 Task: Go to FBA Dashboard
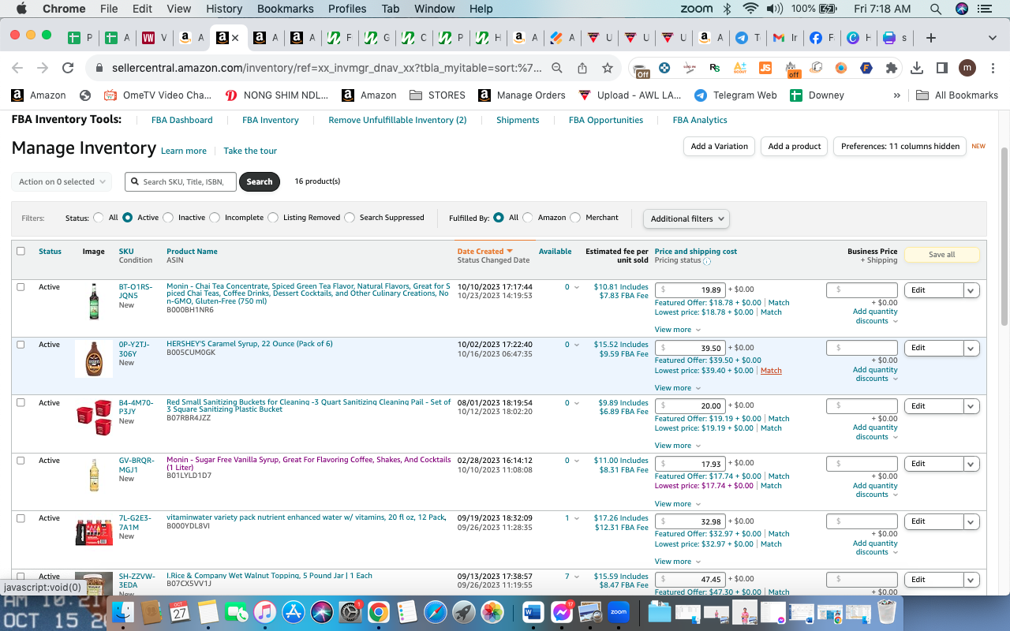181,120
